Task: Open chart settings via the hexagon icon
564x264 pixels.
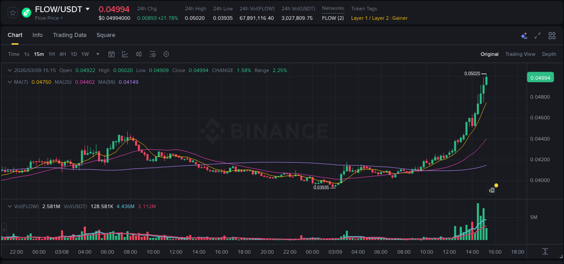Action: coord(166,54)
